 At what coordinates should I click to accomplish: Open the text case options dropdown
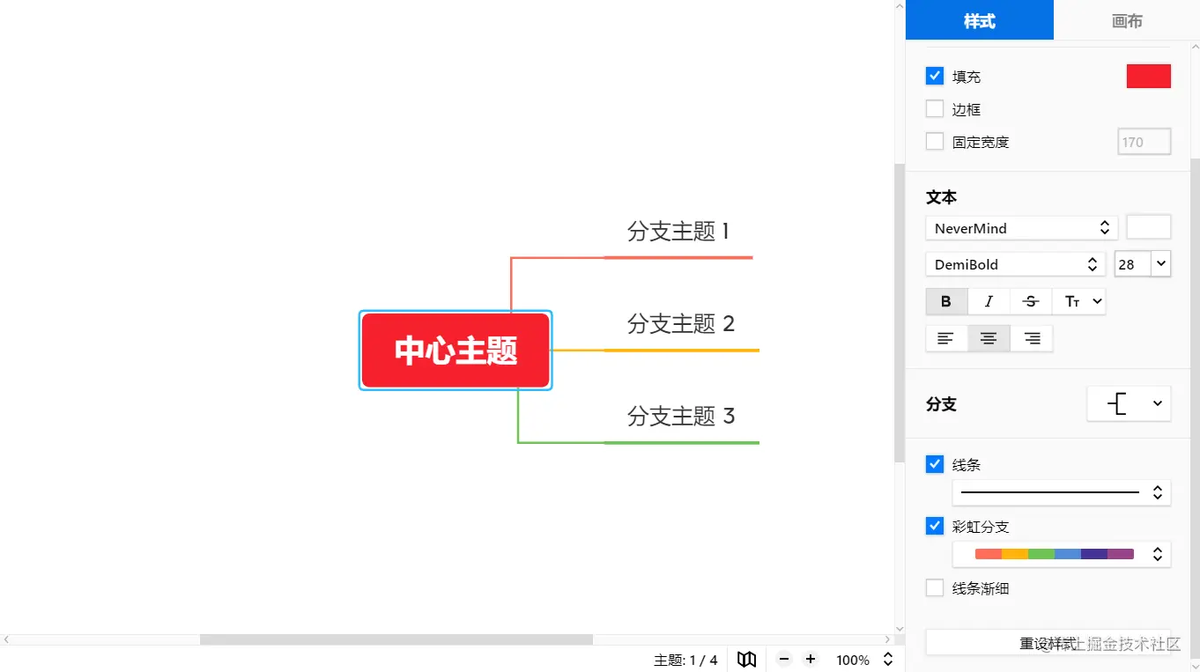coord(1079,301)
